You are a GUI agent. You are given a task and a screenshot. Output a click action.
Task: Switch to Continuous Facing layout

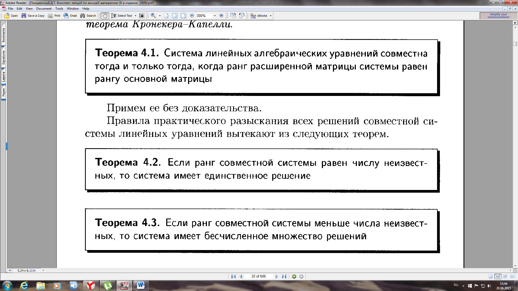505,276
